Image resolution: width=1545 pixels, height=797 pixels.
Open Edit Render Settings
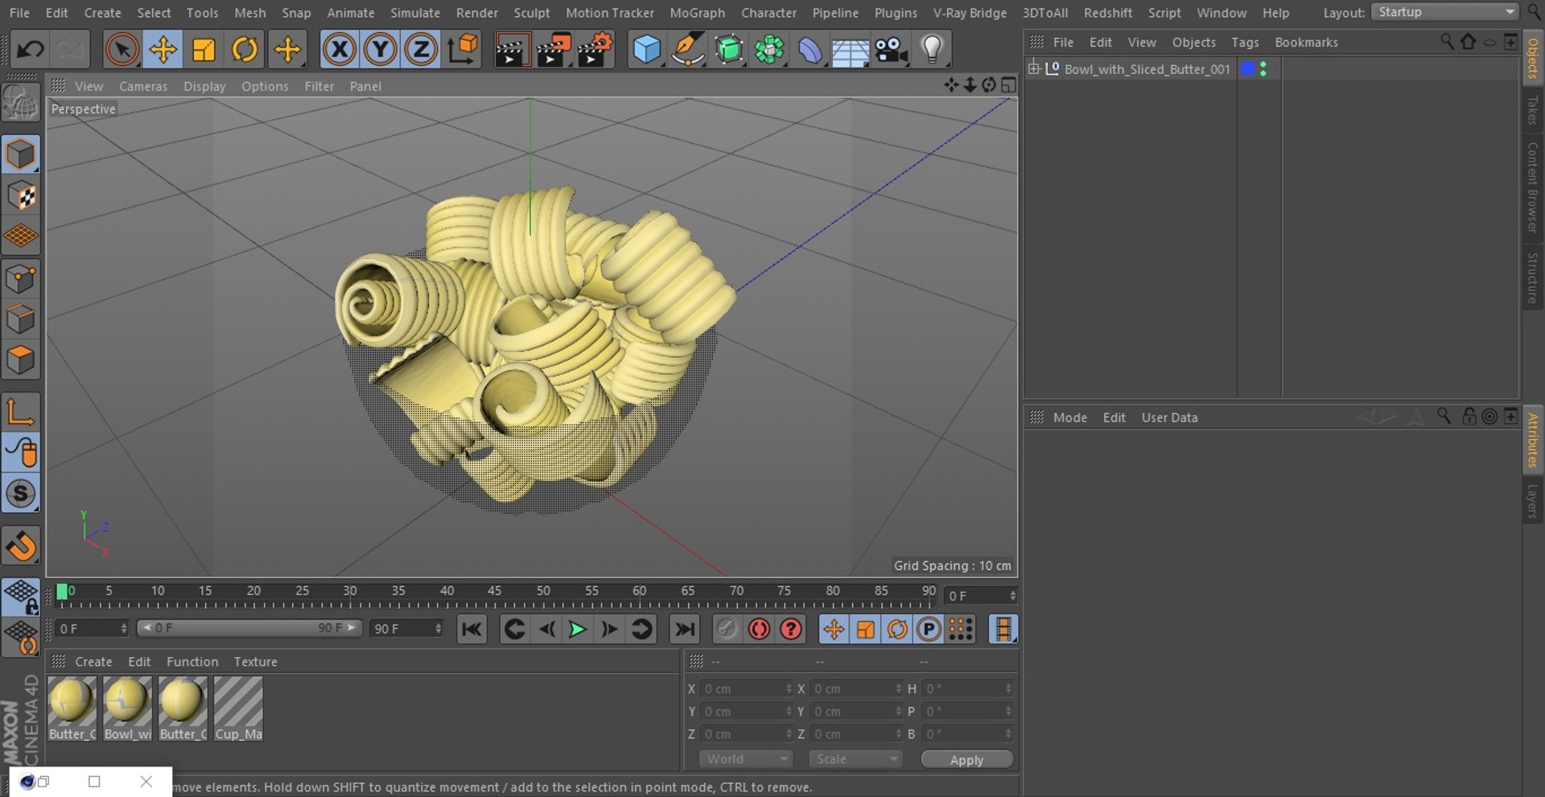click(x=595, y=50)
